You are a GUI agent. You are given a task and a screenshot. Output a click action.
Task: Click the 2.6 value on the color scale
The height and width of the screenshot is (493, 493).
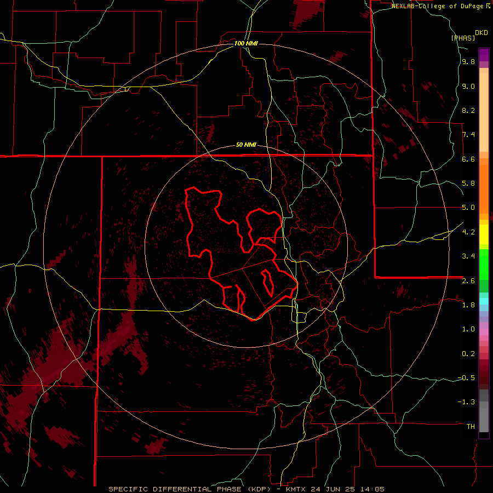[468, 281]
